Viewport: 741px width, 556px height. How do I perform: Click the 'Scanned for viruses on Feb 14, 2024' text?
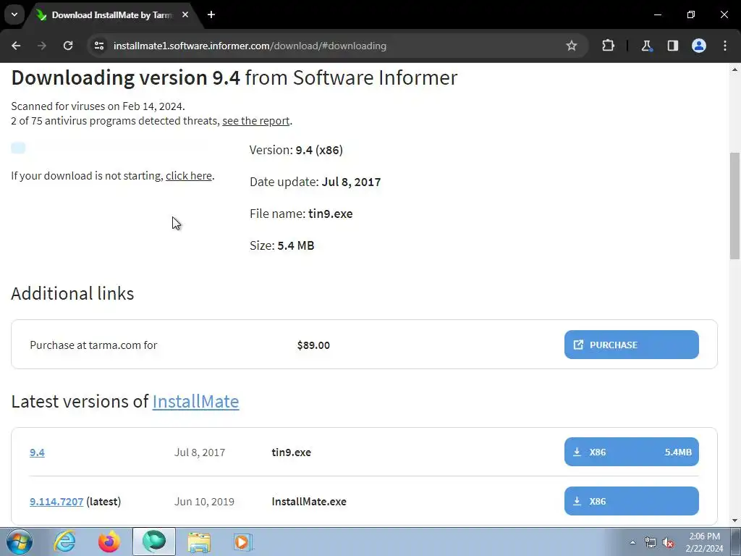pyautogui.click(x=98, y=106)
